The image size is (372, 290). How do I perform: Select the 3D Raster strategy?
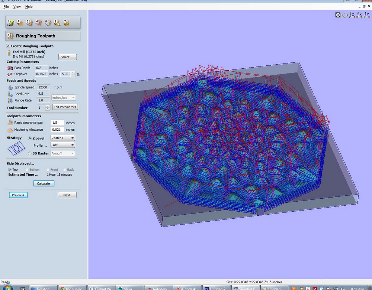click(30, 153)
